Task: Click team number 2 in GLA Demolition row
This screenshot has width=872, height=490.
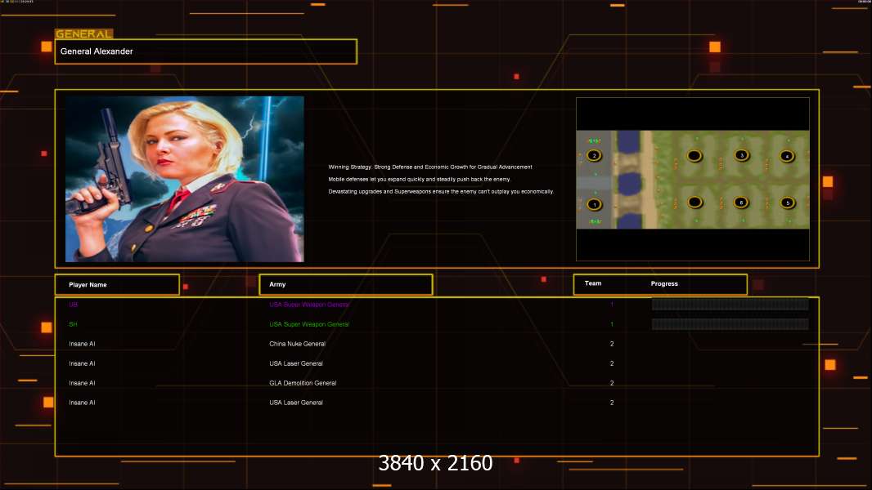Action: click(612, 383)
